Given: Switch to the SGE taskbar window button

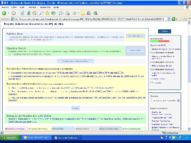Looking at the screenshot, I should (x=67, y=138).
